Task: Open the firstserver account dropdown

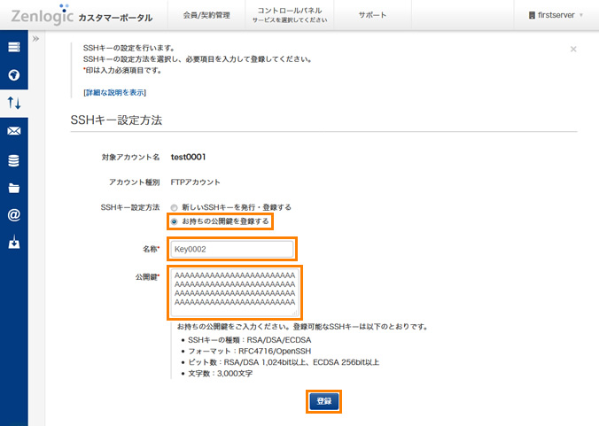Action: coord(556,15)
